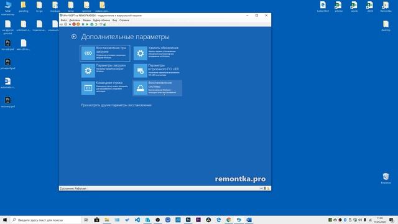Open Visual Studio Code from taskbar
Viewport: 398px width, 224px height.
point(137,220)
